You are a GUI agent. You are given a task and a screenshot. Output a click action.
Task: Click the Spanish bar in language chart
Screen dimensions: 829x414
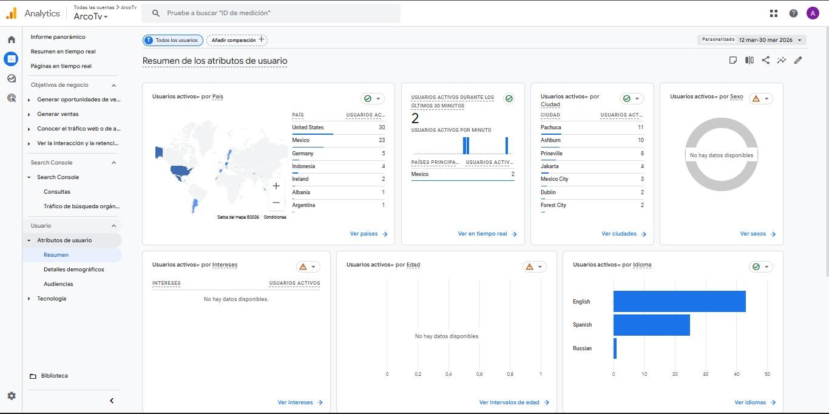[652, 325]
